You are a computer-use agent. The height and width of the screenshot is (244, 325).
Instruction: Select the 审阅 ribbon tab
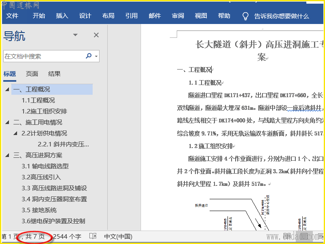pos(178,16)
